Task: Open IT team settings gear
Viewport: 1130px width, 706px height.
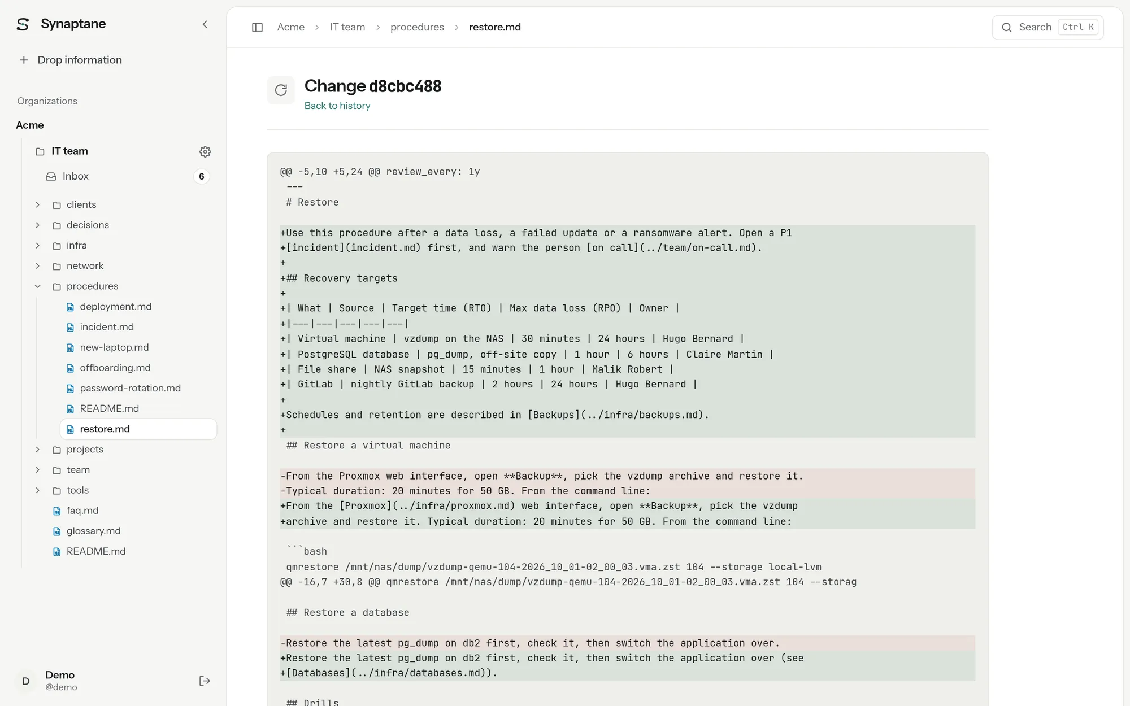Action: point(205,151)
